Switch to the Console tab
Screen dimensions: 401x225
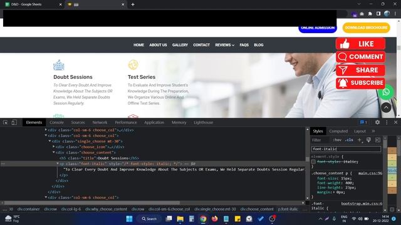click(56, 122)
